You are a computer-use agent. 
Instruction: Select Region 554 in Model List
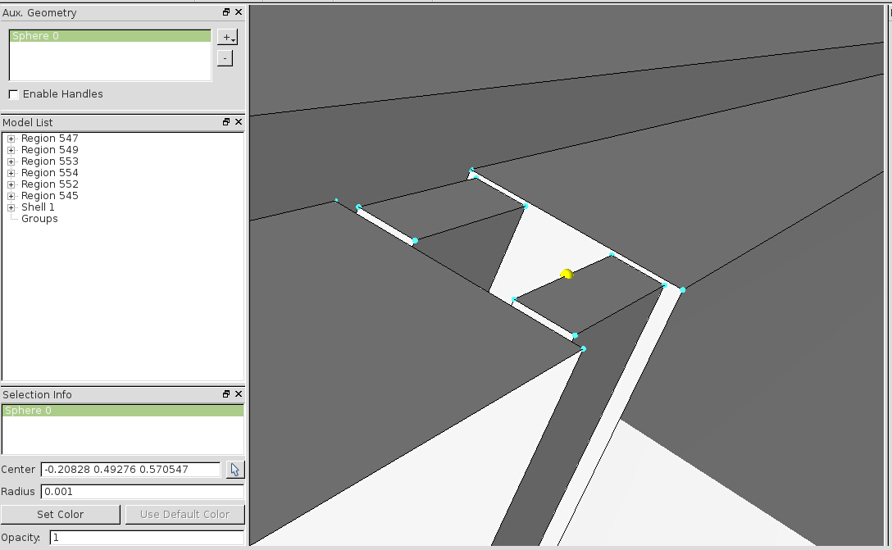click(x=49, y=172)
